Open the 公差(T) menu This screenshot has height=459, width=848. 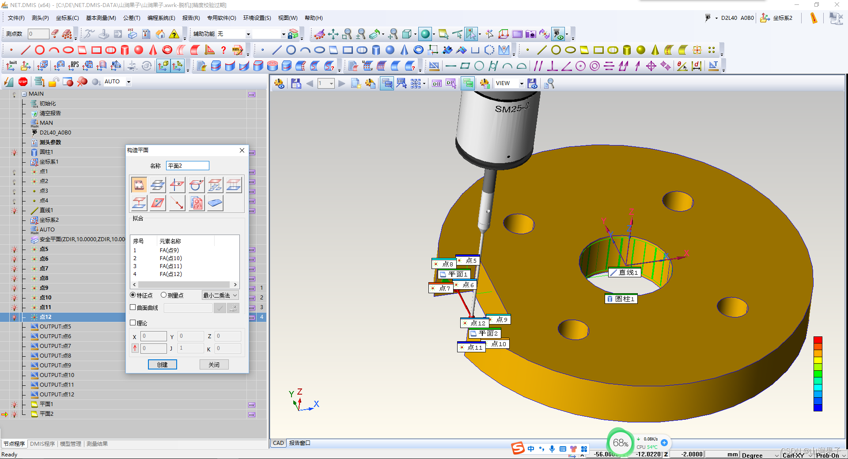[132, 18]
